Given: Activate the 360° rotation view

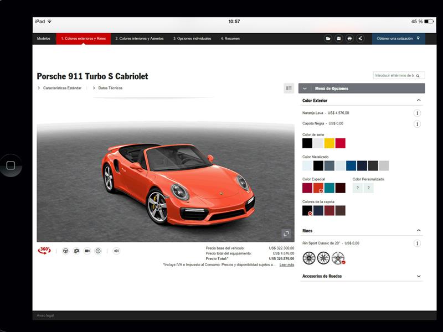Looking at the screenshot, I should pyautogui.click(x=44, y=251).
